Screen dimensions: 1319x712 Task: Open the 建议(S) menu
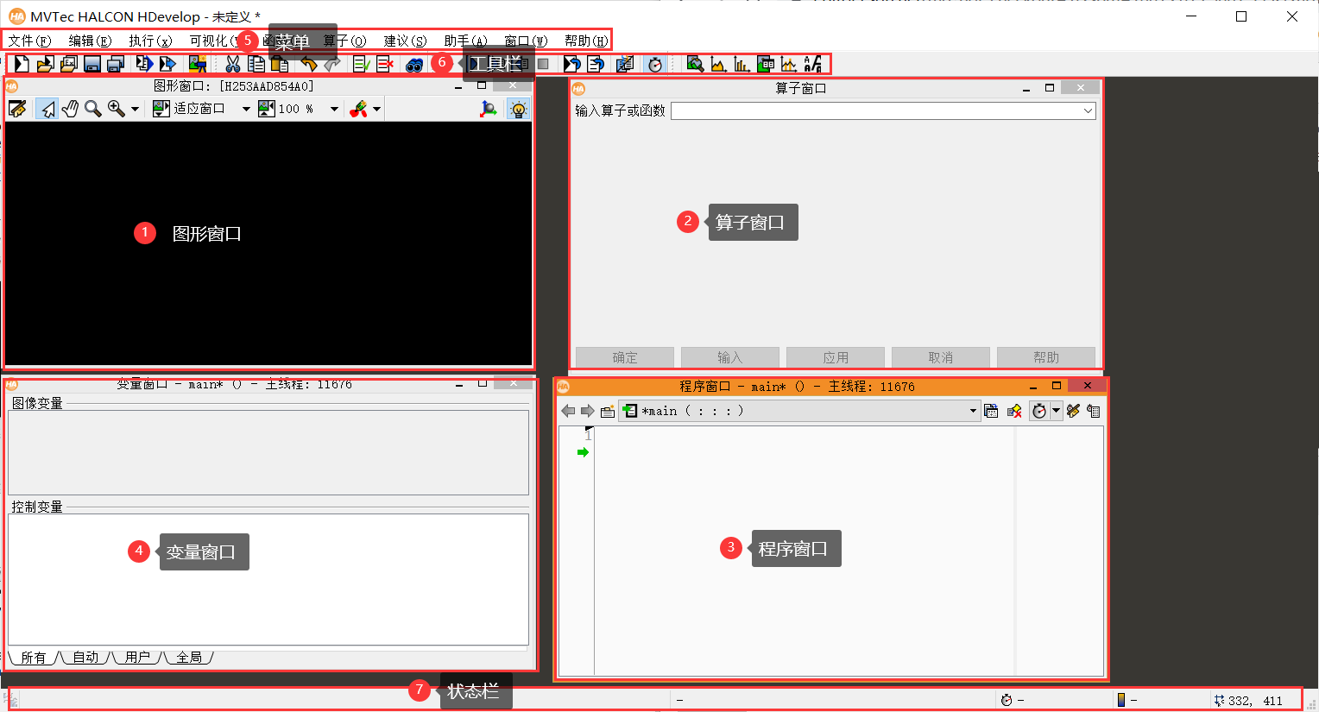[x=406, y=41]
